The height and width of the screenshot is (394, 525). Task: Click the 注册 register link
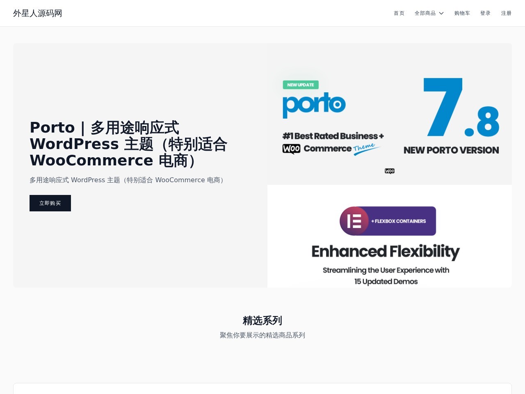(x=506, y=13)
